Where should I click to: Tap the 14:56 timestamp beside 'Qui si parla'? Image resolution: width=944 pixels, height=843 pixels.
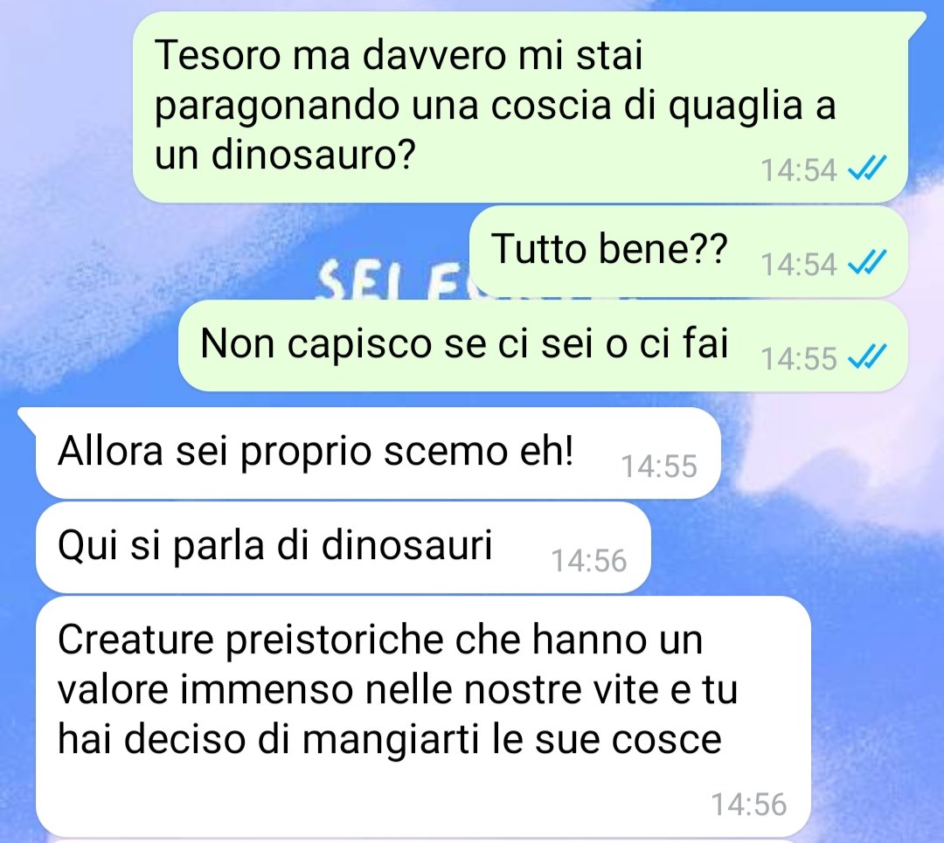589,560
